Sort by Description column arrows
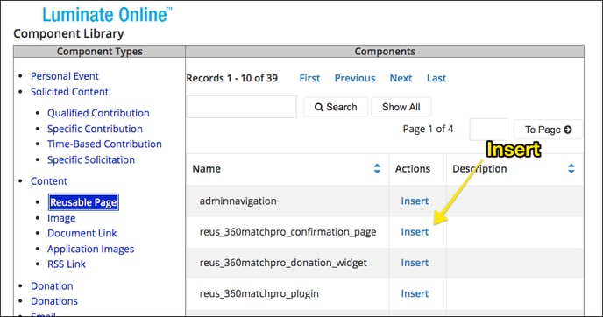The height and width of the screenshot is (317, 603). [x=571, y=168]
